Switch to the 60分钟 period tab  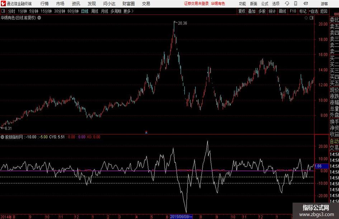[73, 11]
